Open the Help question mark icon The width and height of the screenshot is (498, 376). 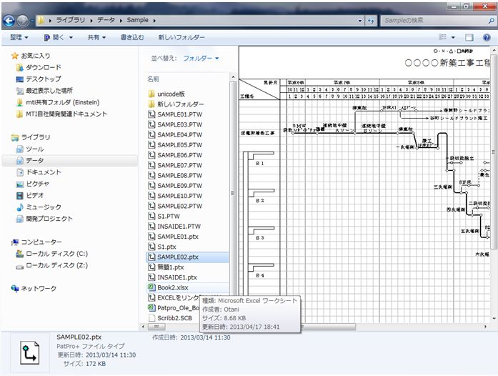click(487, 37)
